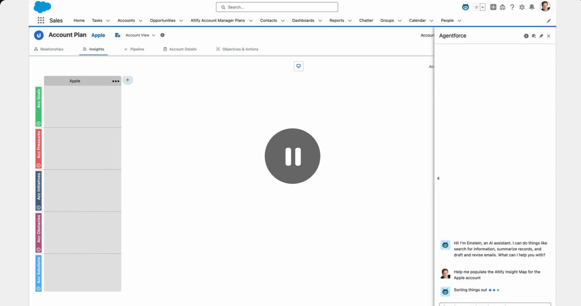The image size is (581, 306).
Task: Click the info icon on Acc Obstacles
Action: click(39, 250)
